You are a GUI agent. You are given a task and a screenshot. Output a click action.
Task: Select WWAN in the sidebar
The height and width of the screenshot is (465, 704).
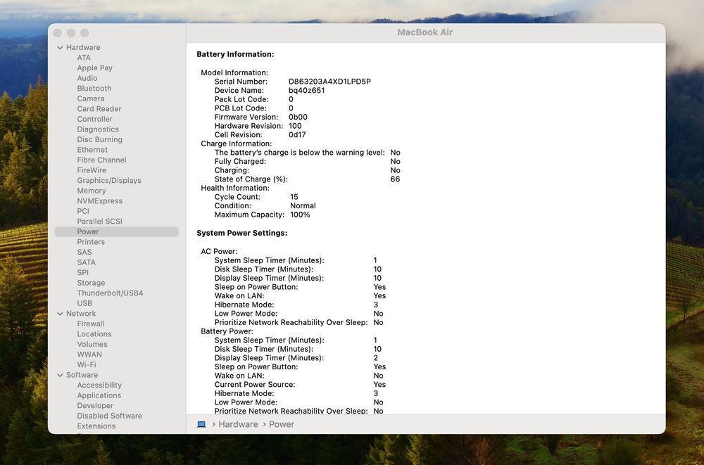[89, 355]
